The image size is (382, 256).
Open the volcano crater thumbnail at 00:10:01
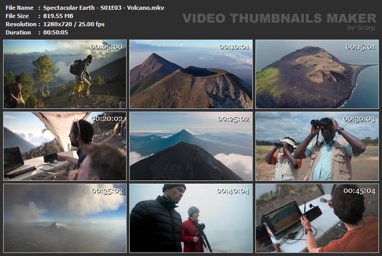pyautogui.click(x=191, y=74)
